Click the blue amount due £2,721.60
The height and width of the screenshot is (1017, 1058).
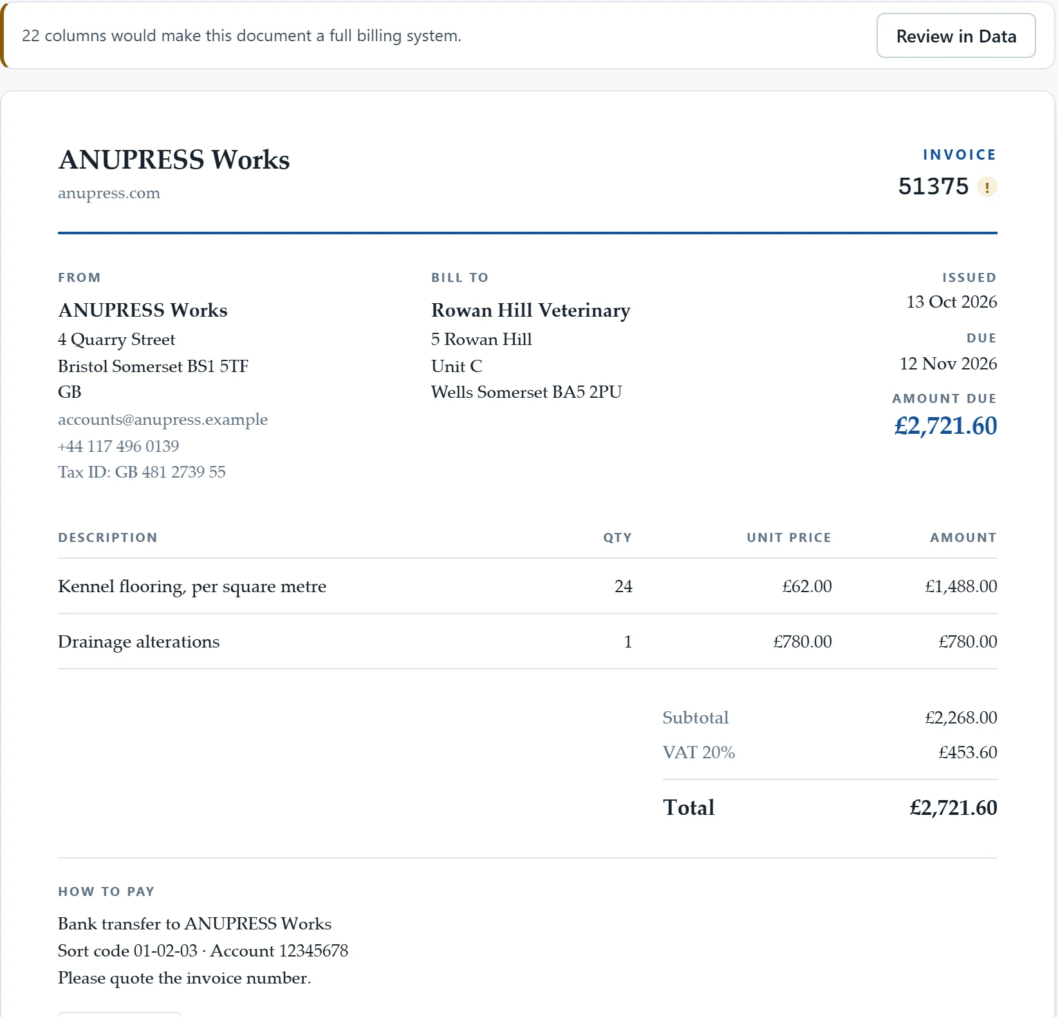click(945, 426)
